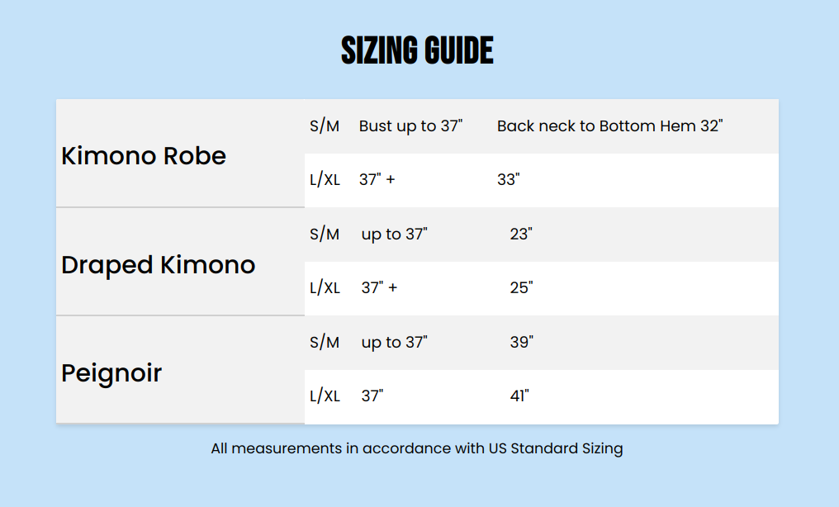This screenshot has width=839, height=507.
Task: Select the Draped Kimono row label
Action: 159,264
